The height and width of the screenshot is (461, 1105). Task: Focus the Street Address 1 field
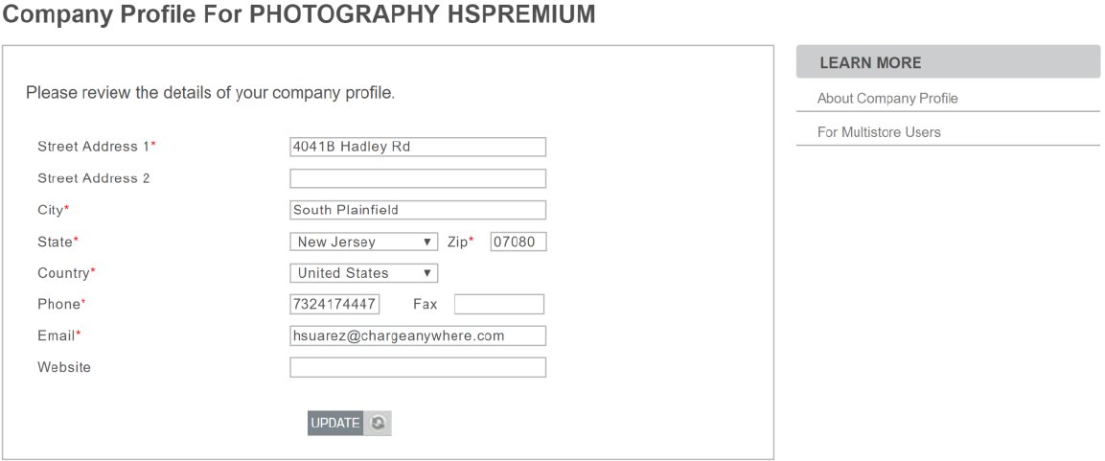click(x=418, y=147)
